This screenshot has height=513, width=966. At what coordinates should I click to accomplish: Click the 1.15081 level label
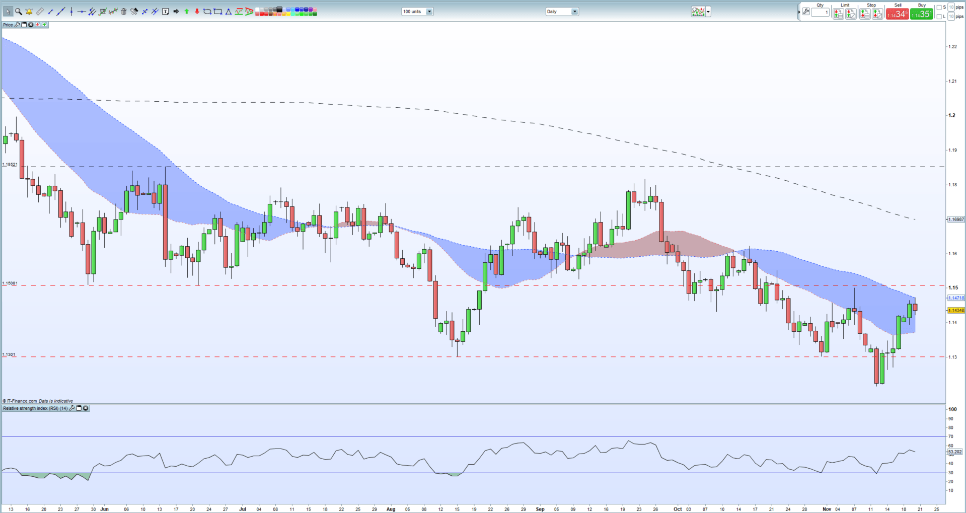[x=10, y=283]
